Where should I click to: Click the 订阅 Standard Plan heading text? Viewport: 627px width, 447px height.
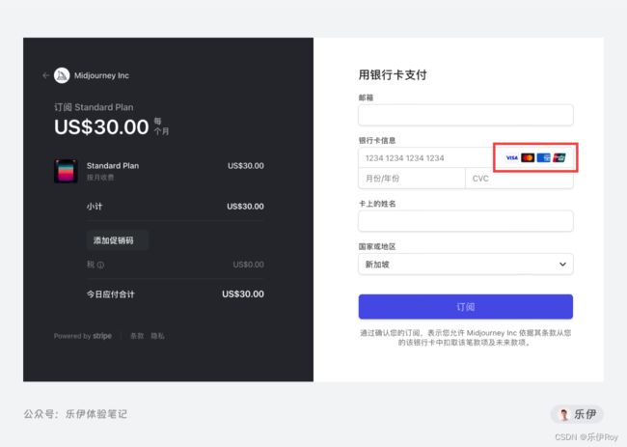pos(94,107)
